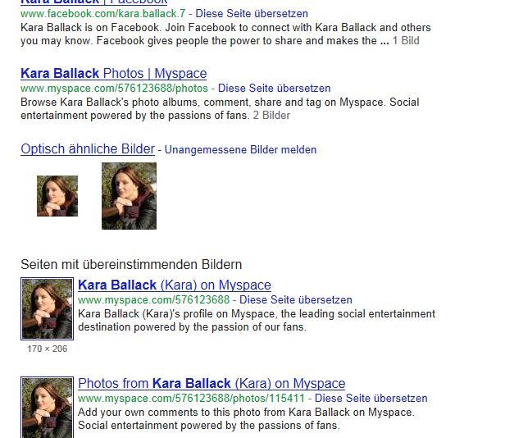The image size is (505, 438).
Task: Click snippet 'Browse Kara Ballack's photo albums' text
Action: [220, 108]
